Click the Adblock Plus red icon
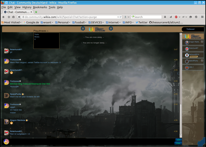Viewport: 206px width, 147px height. (176, 17)
